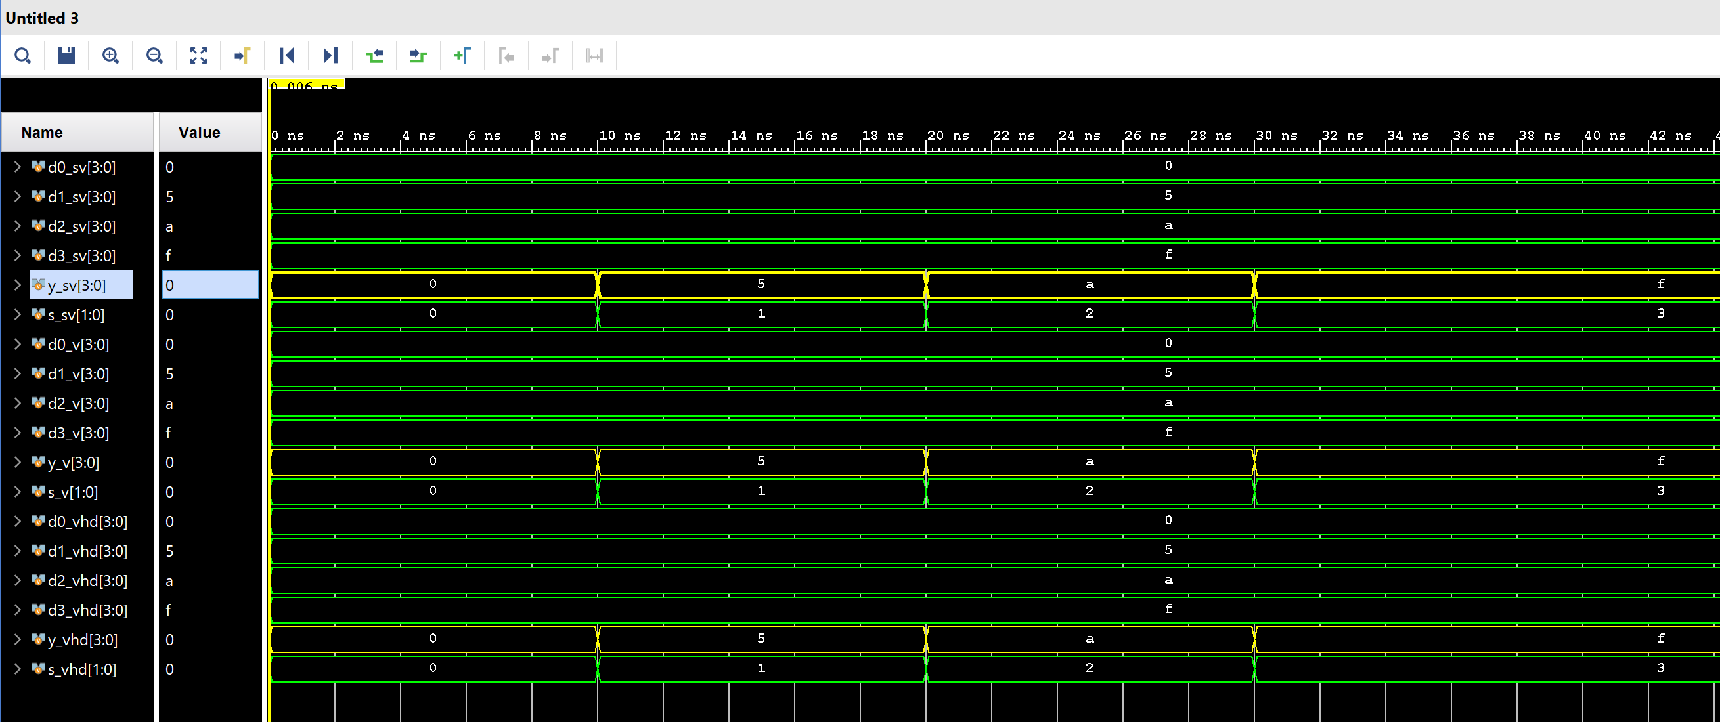Click the Zoom Fit icon
This screenshot has height=722, width=1720.
pyautogui.click(x=198, y=55)
